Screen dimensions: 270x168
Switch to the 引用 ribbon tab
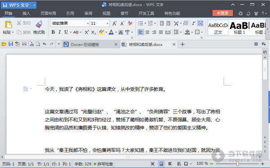click(x=70, y=13)
